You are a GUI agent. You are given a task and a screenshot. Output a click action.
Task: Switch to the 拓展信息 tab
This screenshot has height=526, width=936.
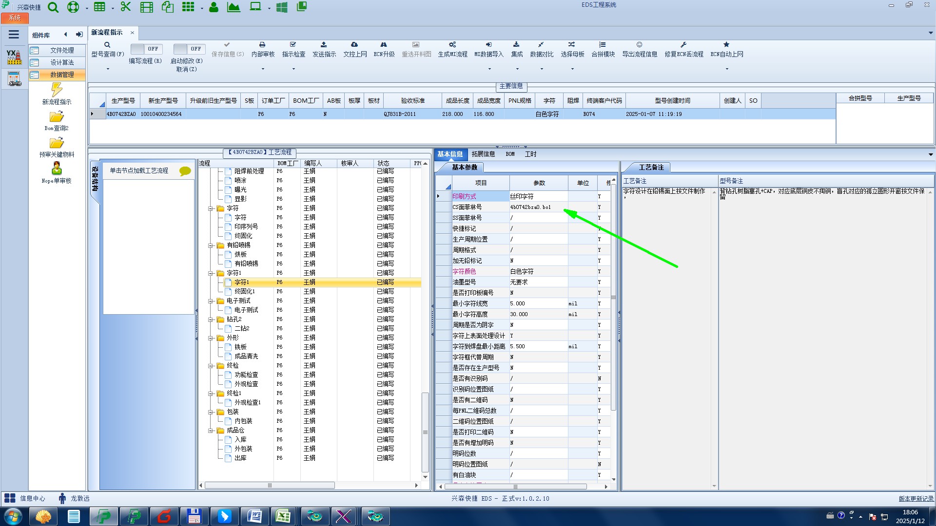click(483, 154)
